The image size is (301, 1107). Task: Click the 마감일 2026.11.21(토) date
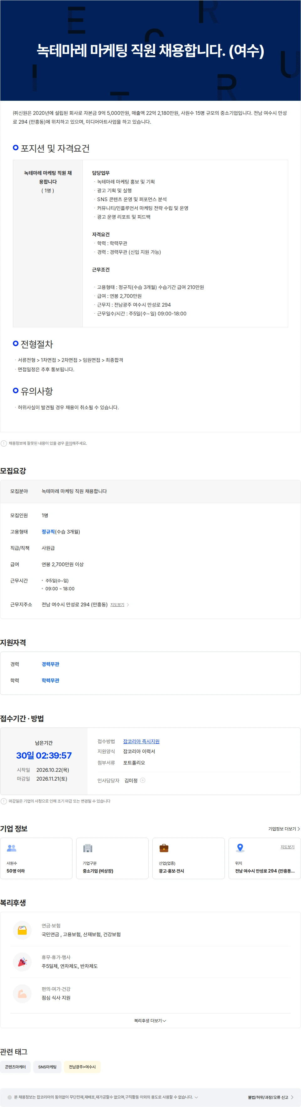(51, 779)
